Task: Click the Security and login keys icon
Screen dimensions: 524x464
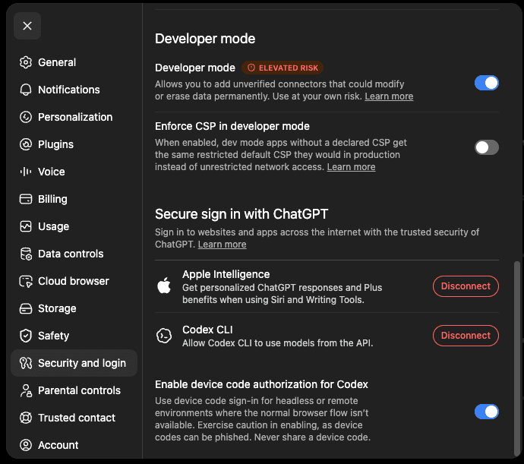Action: pos(26,363)
